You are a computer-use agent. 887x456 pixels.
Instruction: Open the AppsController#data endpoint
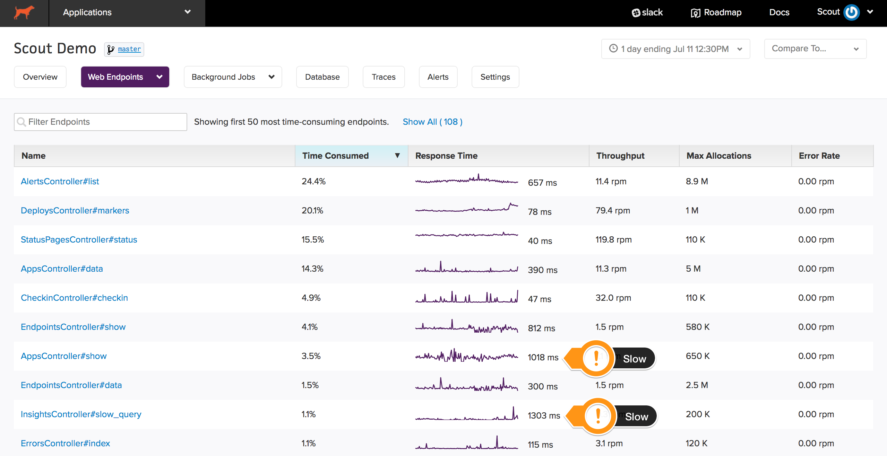point(62,269)
